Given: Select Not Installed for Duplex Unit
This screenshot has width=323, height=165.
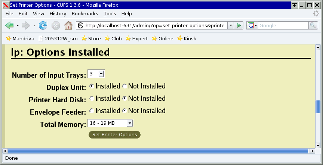Looking at the screenshot, I should click(124, 86).
